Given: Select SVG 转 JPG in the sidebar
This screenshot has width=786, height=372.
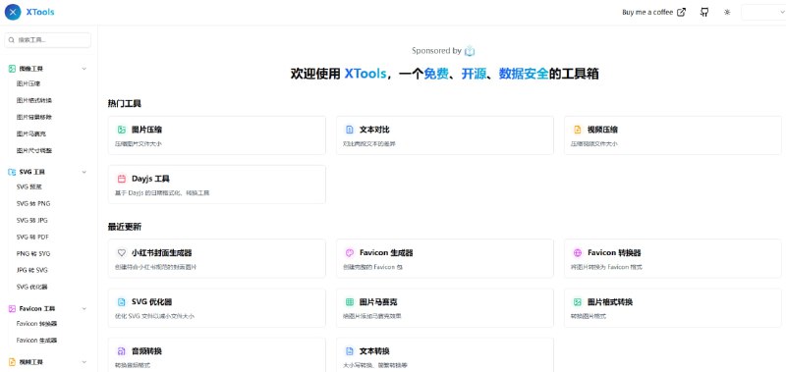Looking at the screenshot, I should (32, 220).
